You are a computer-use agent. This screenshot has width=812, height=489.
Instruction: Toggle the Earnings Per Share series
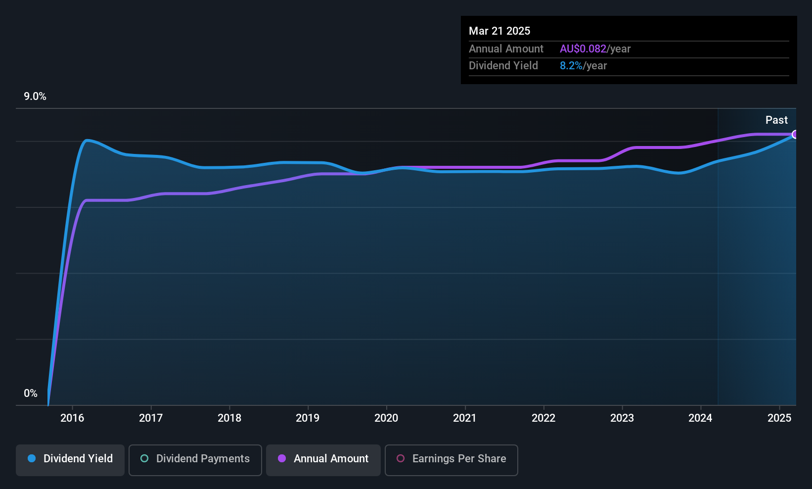click(x=451, y=460)
